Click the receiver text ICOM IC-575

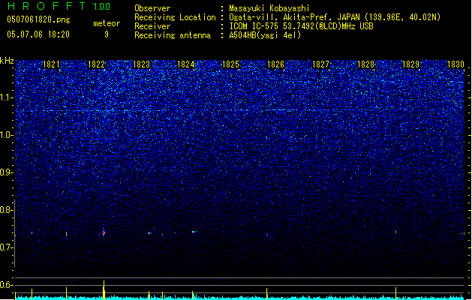(254, 26)
